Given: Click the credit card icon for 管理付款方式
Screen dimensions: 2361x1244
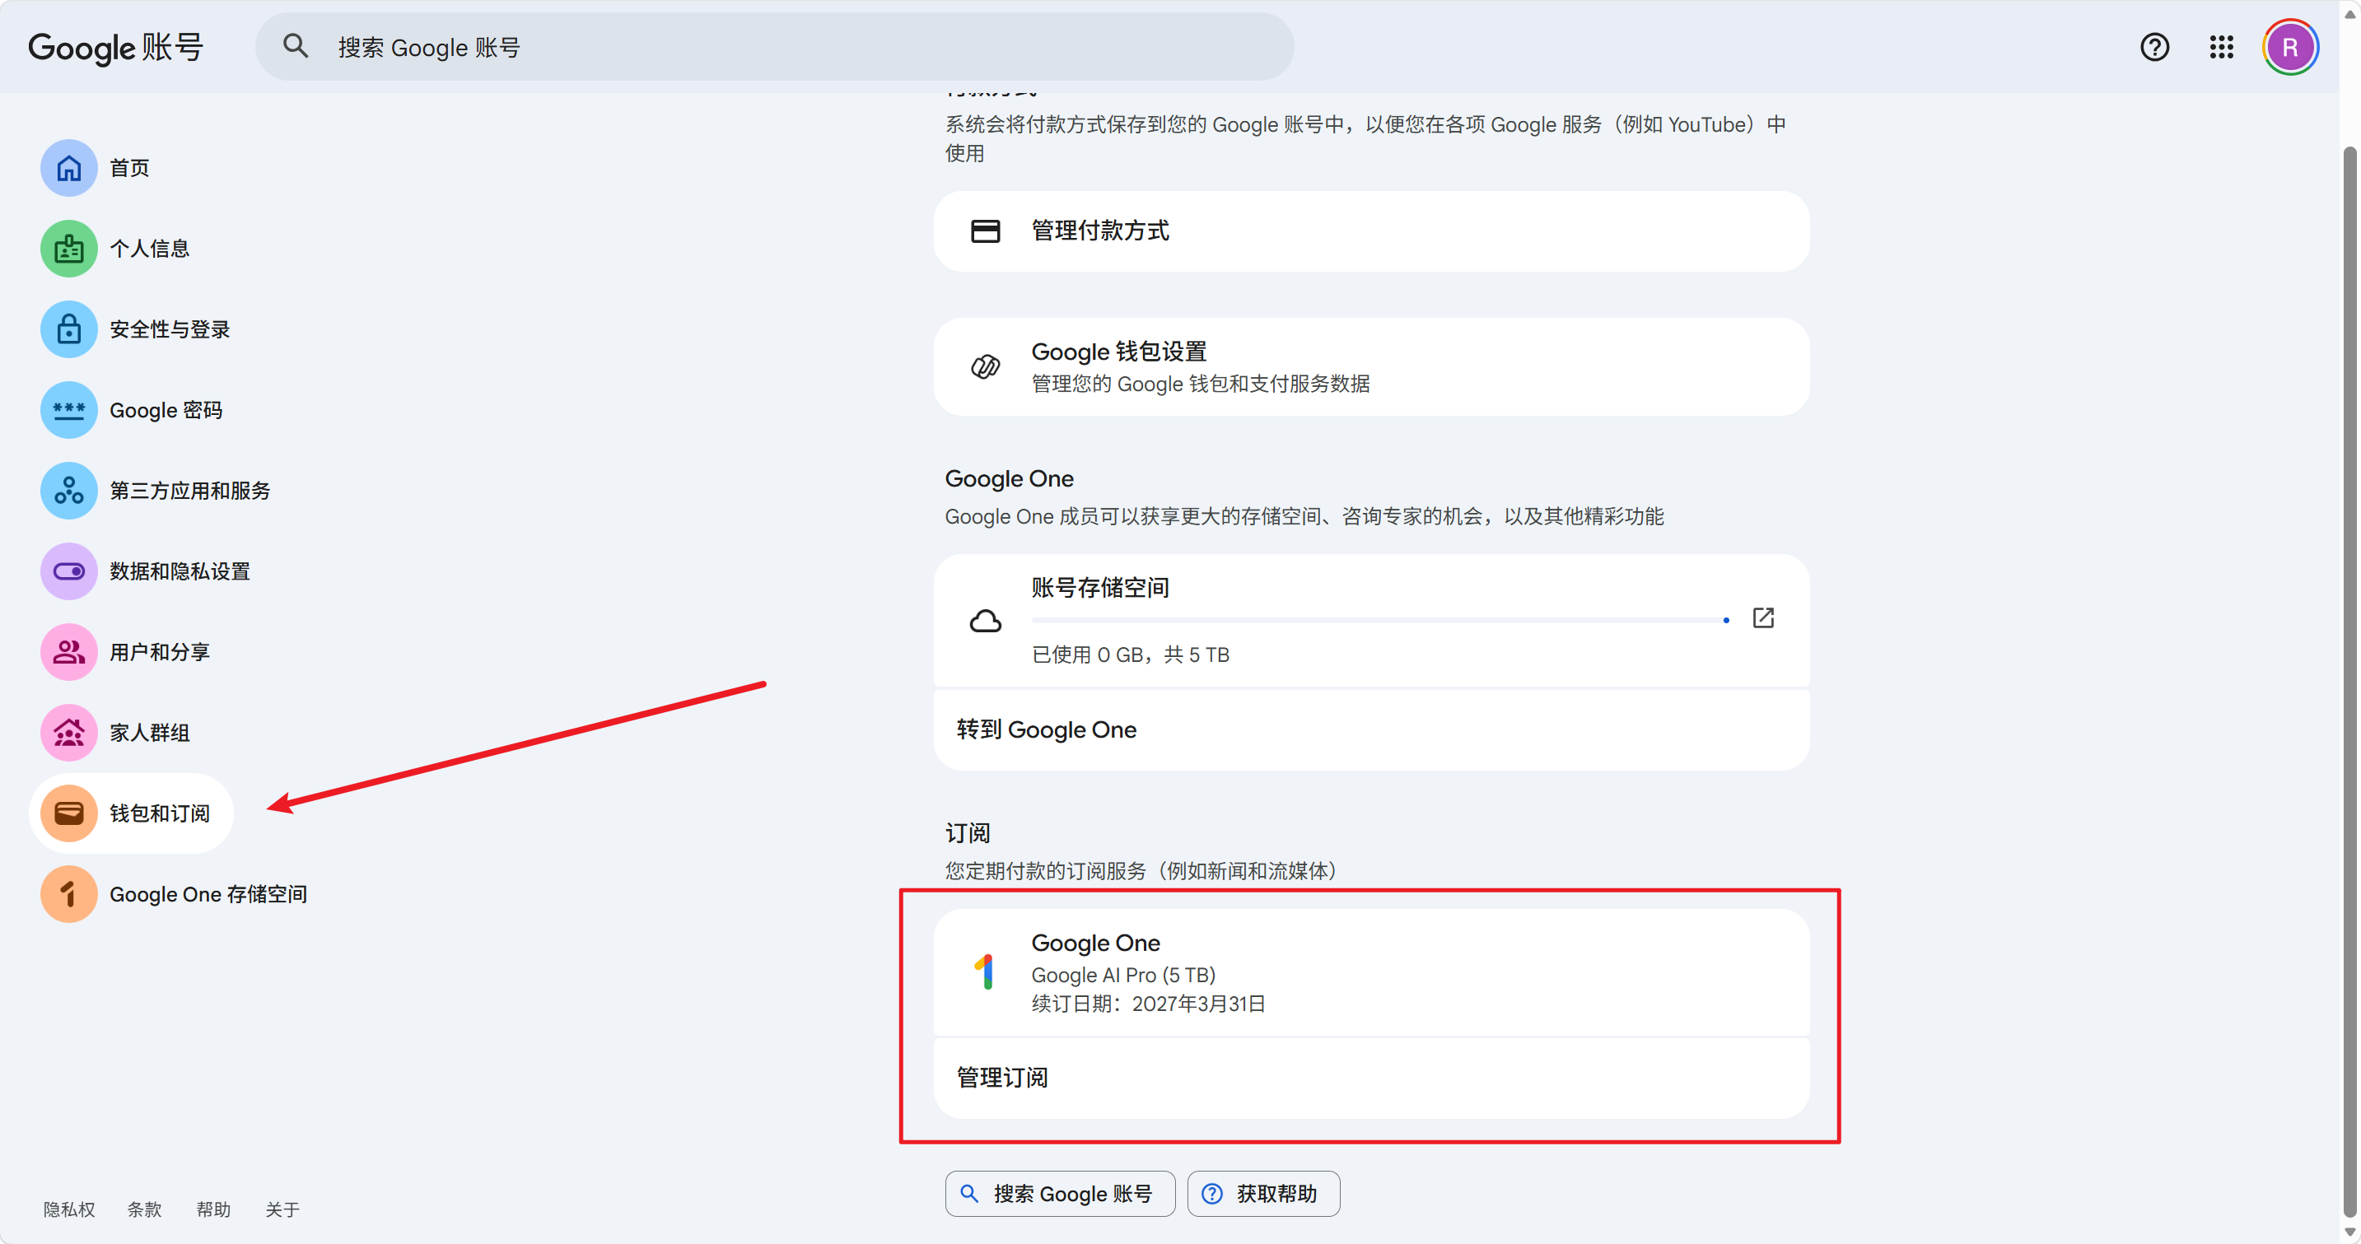Looking at the screenshot, I should (x=985, y=231).
